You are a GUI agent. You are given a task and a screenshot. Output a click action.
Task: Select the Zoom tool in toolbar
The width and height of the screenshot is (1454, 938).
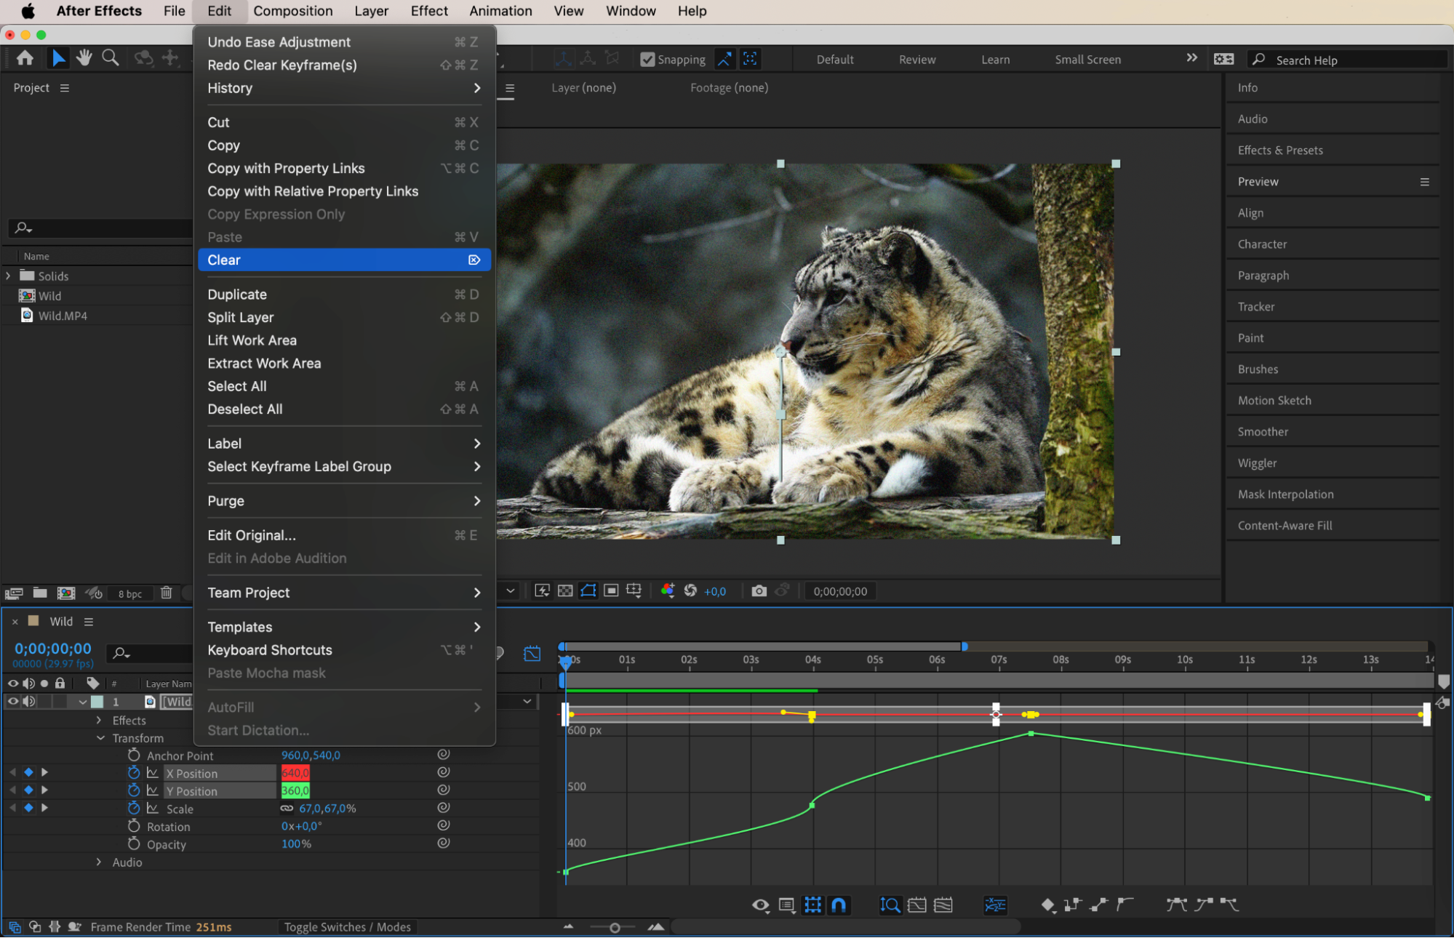coord(111,58)
